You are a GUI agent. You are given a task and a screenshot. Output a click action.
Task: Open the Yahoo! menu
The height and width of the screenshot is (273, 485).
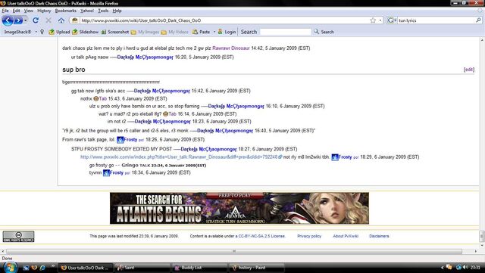point(87,11)
